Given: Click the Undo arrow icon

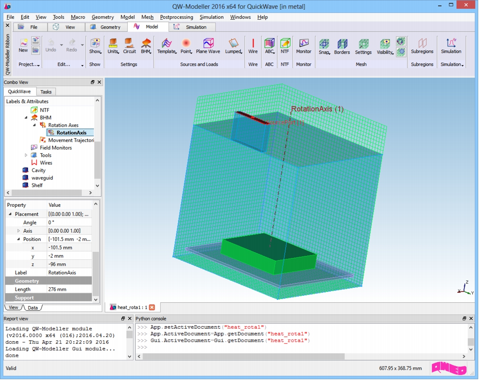Looking at the screenshot, I should click(x=51, y=45).
